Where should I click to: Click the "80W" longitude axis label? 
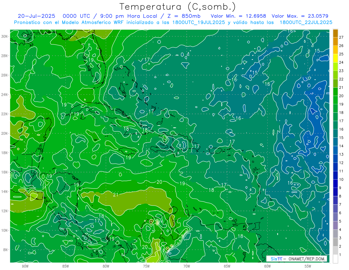point(106,266)
